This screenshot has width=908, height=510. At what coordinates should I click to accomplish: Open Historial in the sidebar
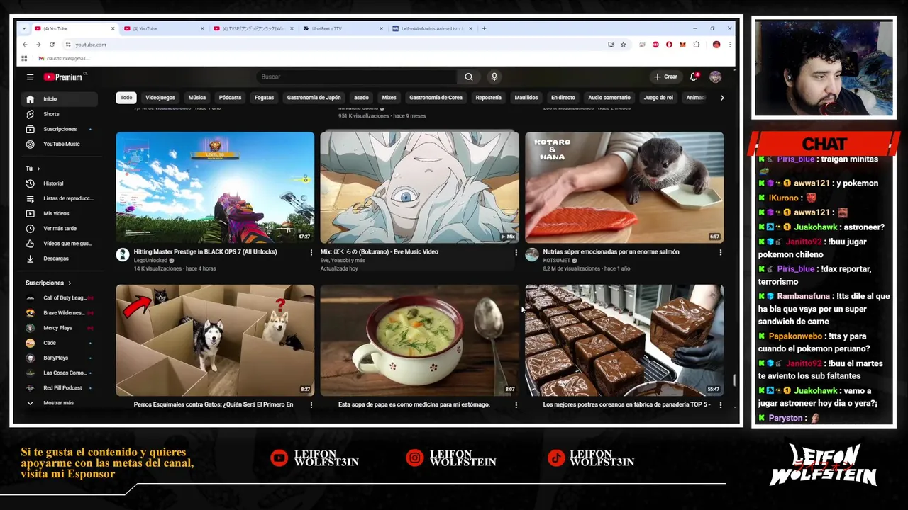[60, 183]
